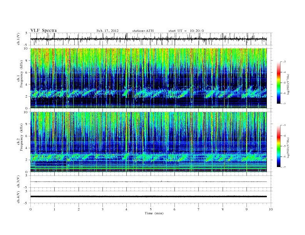Click the "6" minute tick label
The image size is (305, 235).
point(174,209)
